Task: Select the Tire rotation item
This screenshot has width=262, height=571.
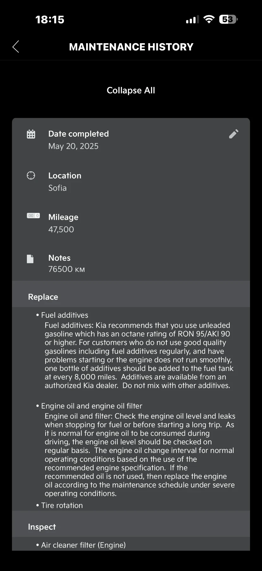Action: (62, 505)
